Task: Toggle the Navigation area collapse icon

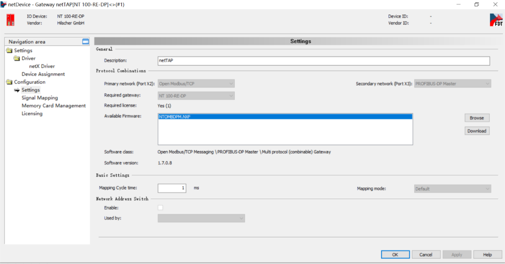Action: 86,42
